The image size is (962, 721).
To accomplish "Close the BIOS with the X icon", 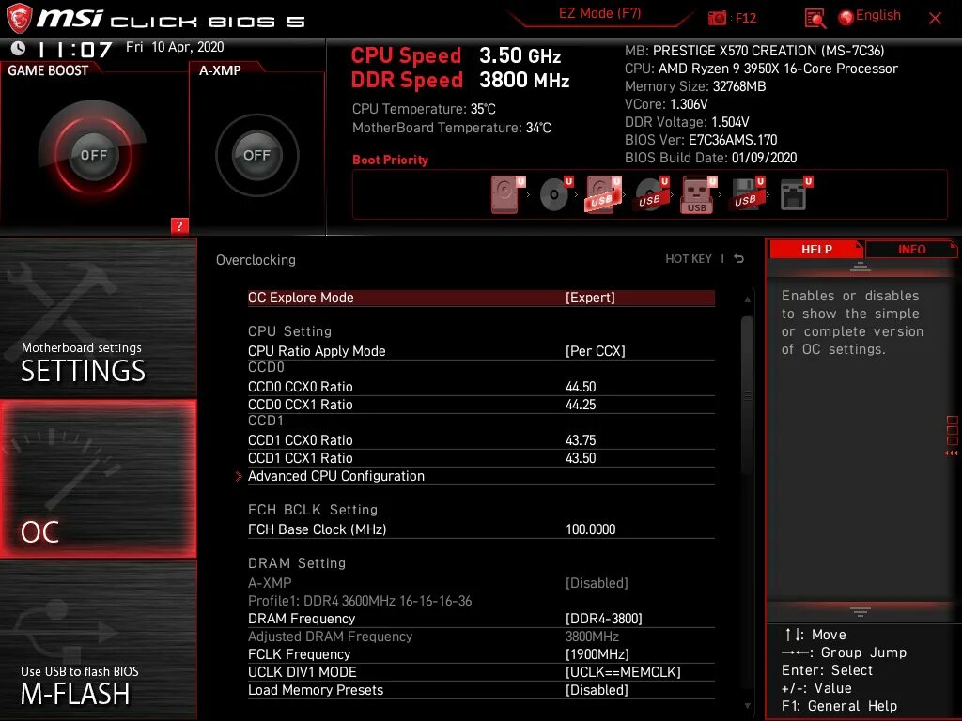I will (935, 19).
